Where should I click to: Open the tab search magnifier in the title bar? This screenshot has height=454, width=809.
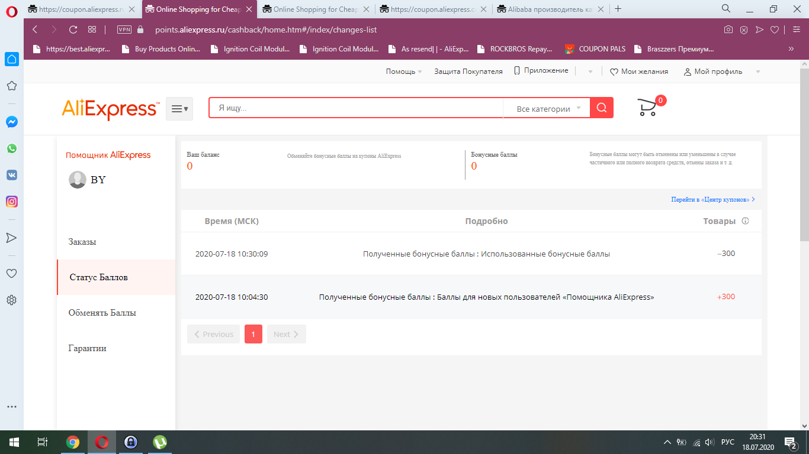(x=726, y=9)
